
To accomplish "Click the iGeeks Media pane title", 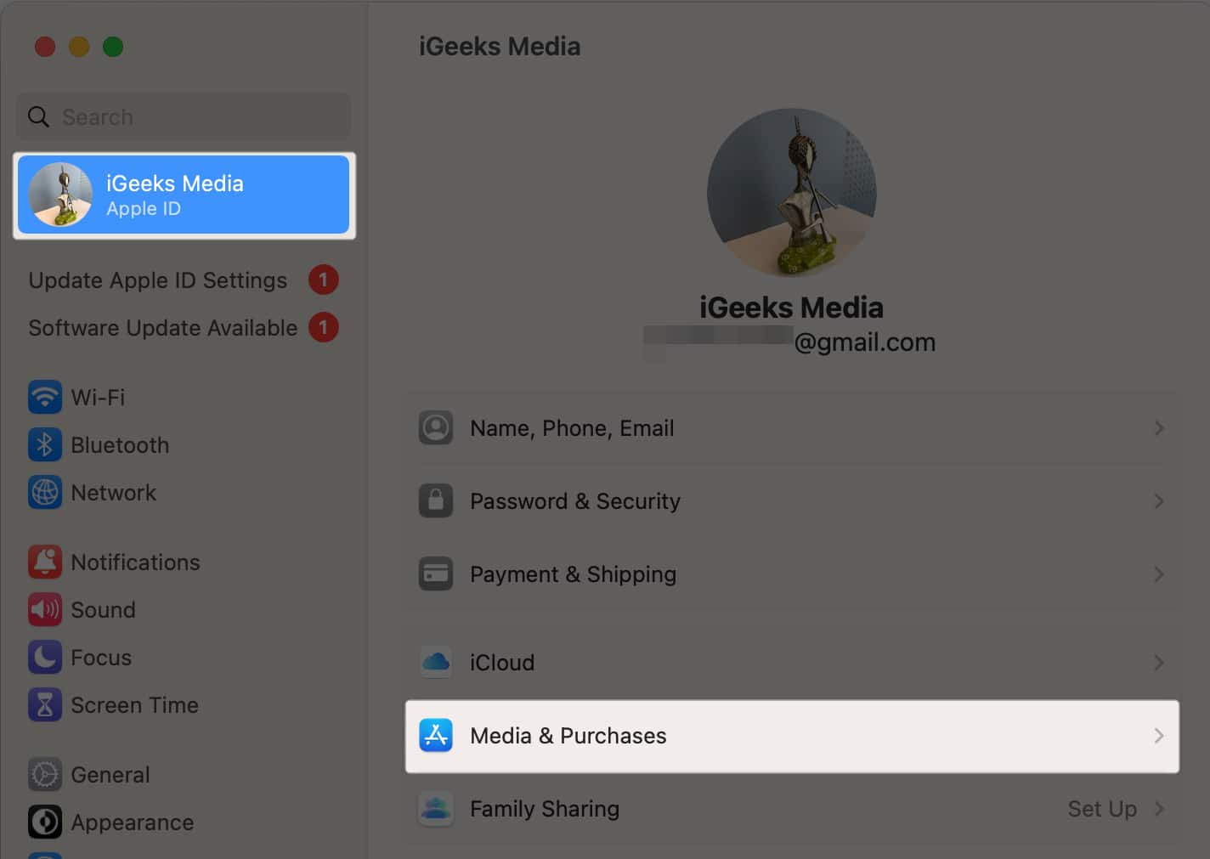I will click(x=500, y=46).
